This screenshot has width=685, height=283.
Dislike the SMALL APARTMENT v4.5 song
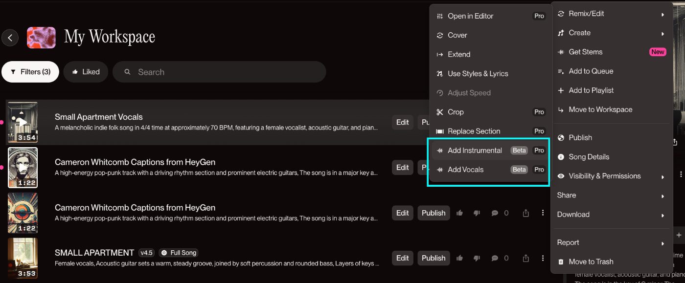tap(476, 258)
